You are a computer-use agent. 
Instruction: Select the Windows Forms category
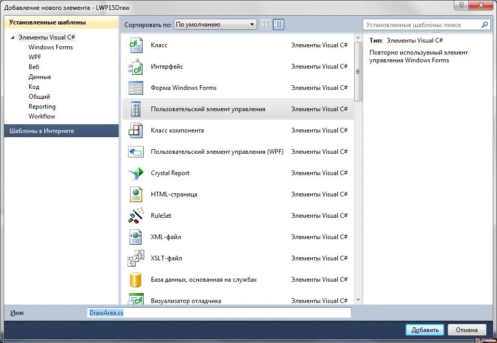click(50, 47)
